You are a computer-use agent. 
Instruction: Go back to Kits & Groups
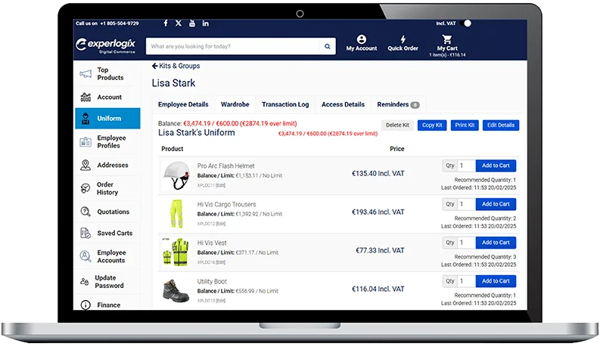[176, 67]
